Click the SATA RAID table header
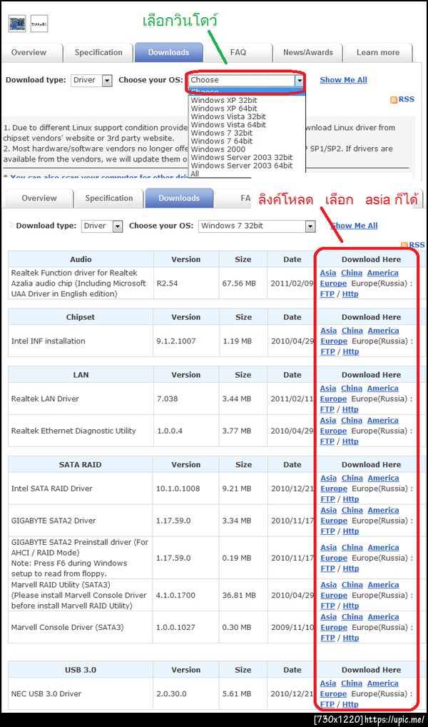Image resolution: width=428 pixels, height=727 pixels. [81, 465]
